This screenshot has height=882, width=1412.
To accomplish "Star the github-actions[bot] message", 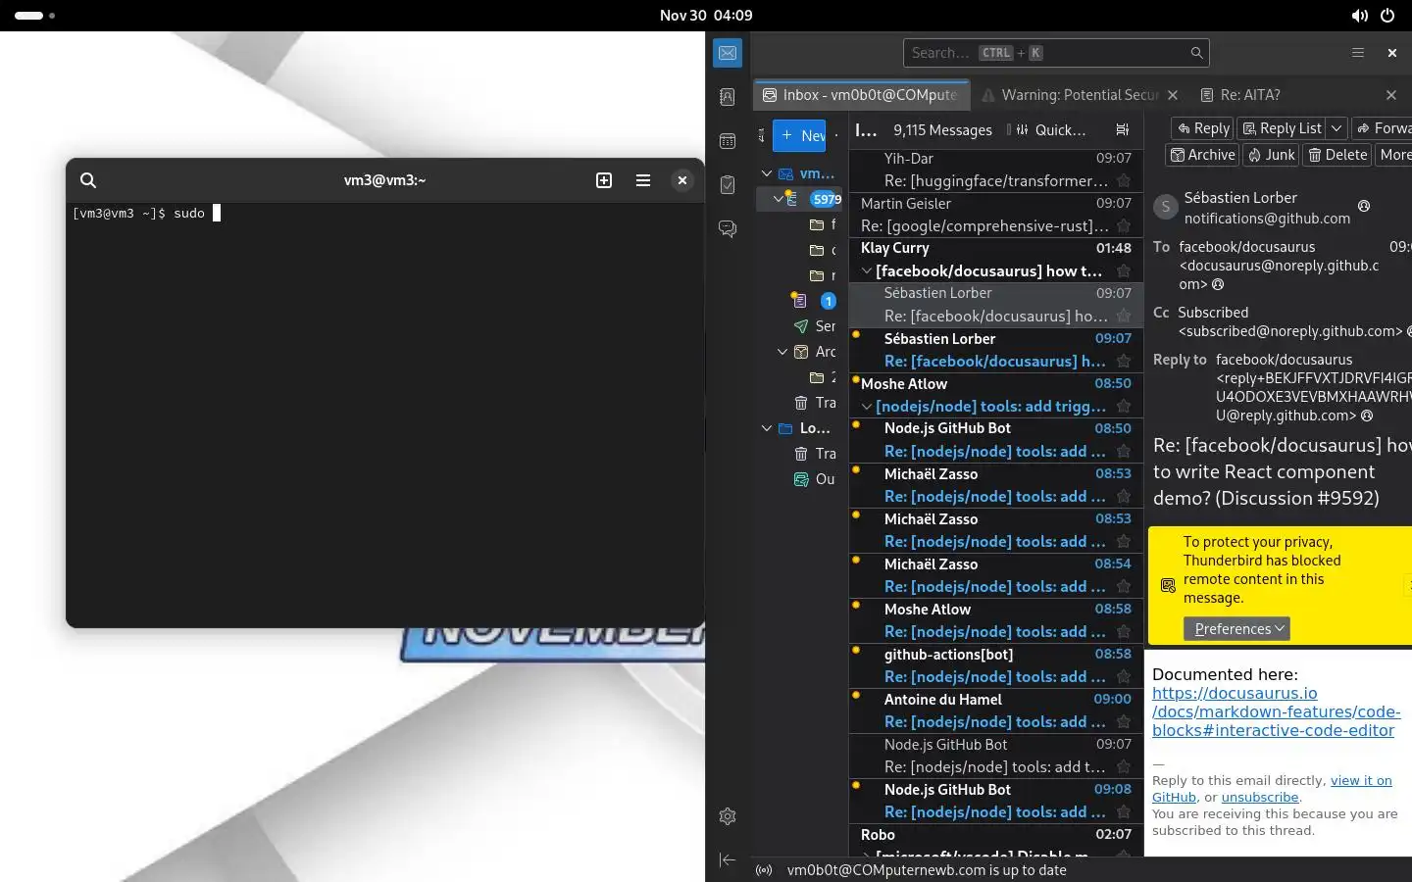I will (x=1124, y=676).
